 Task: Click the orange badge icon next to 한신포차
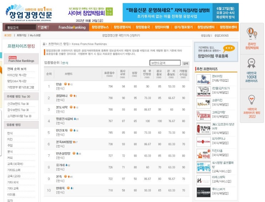[x=71, y=130]
